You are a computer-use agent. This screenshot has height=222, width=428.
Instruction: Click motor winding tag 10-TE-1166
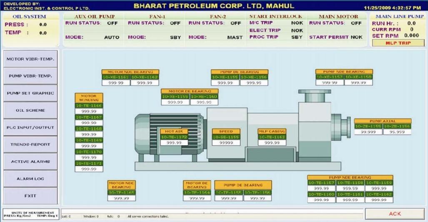tap(89, 106)
